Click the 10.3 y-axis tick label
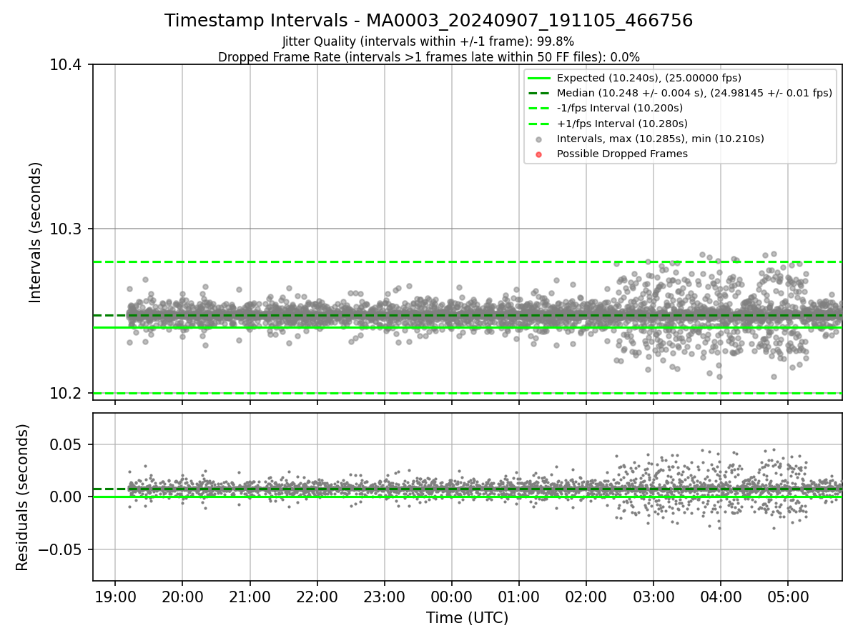This screenshot has height=643, width=858. click(x=69, y=229)
